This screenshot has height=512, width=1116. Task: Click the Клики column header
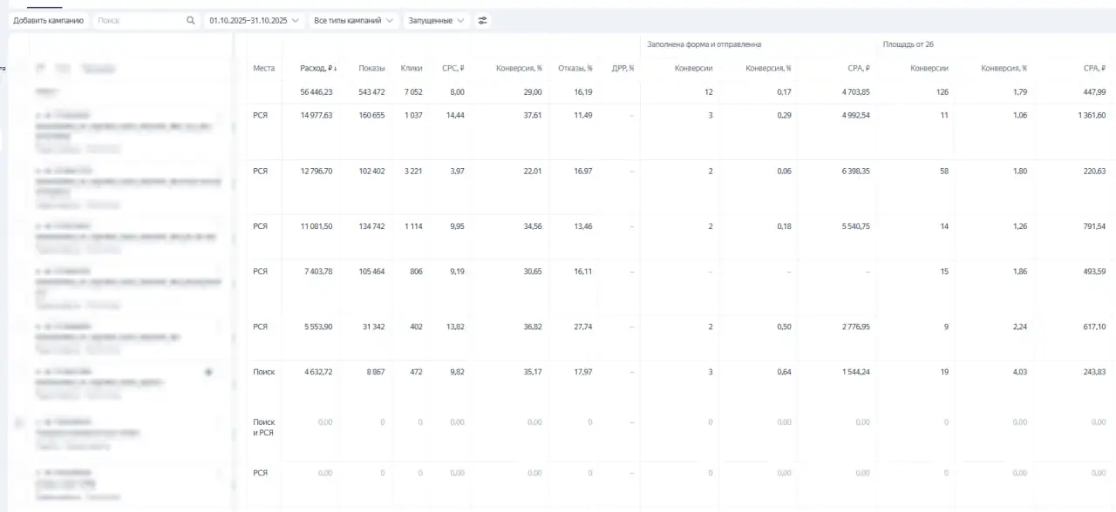412,68
